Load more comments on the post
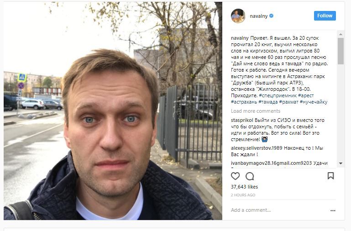The image size is (351, 231). [x=256, y=111]
